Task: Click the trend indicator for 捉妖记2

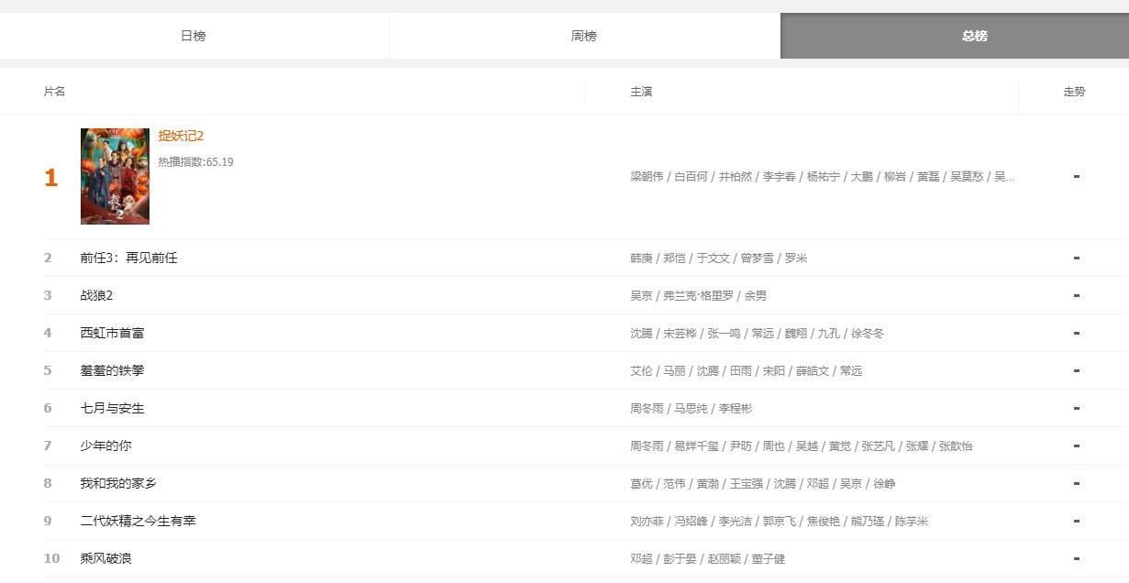Action: tap(1076, 176)
